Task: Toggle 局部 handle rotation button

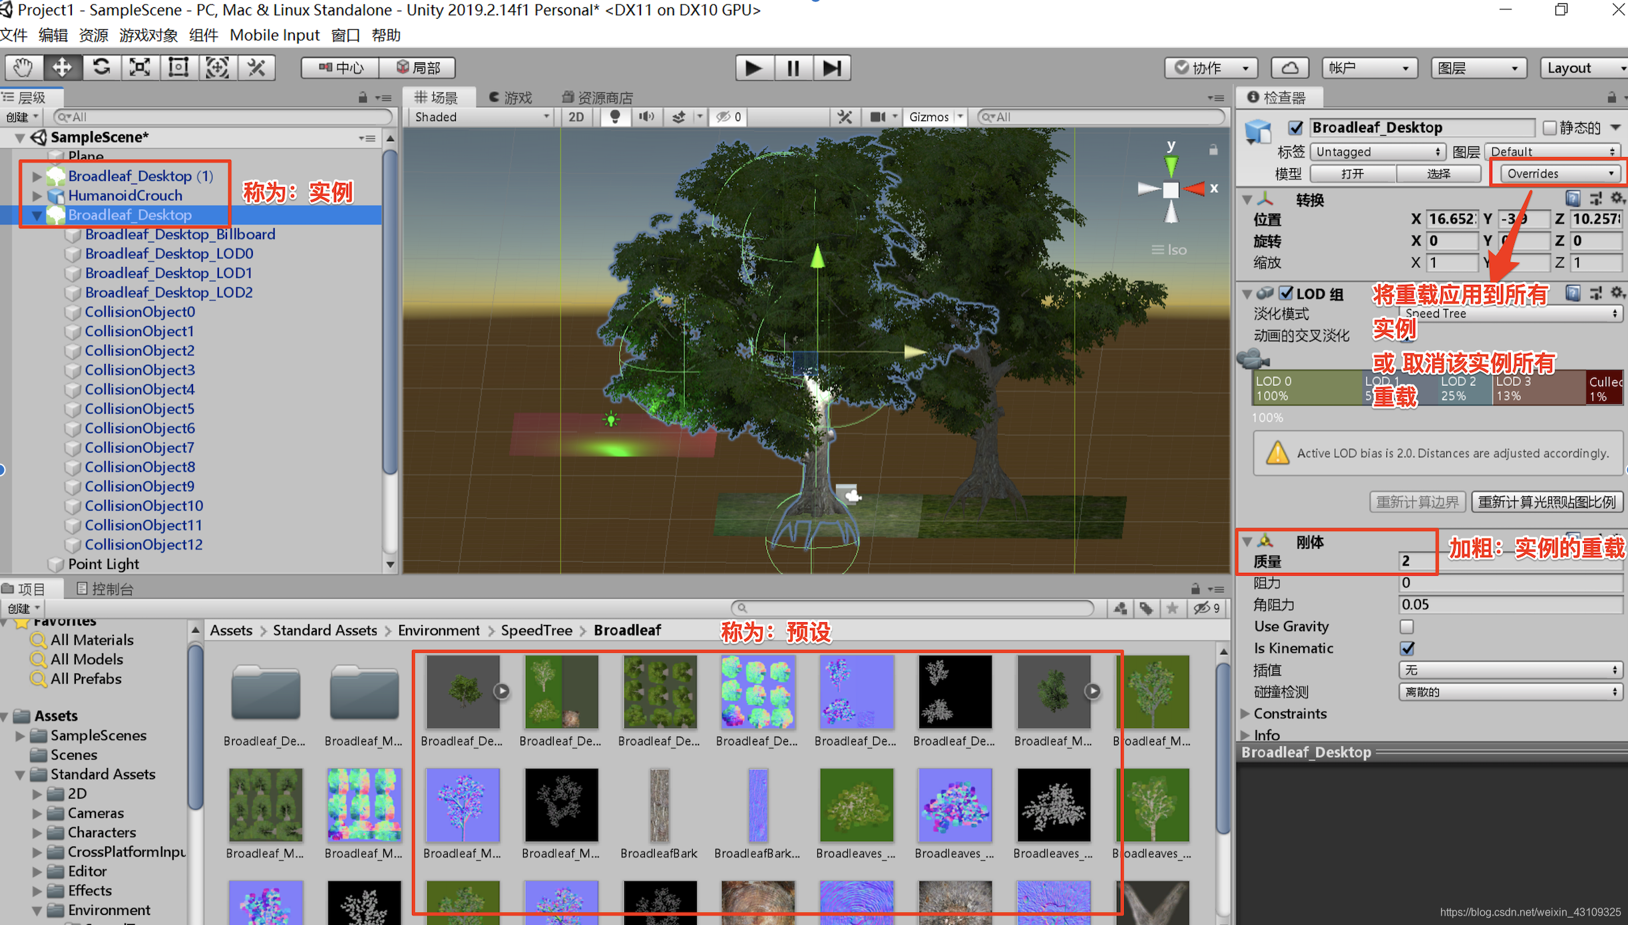Action: 417,68
